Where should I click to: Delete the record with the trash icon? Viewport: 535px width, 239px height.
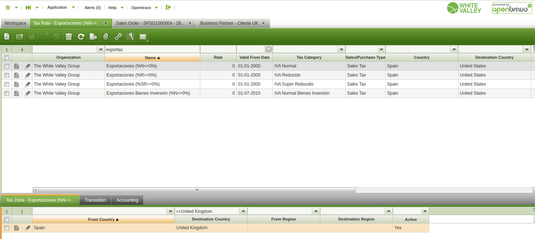pyautogui.click(x=69, y=37)
